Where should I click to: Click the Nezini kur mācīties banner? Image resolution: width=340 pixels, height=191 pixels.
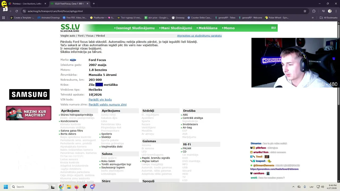tap(29, 113)
